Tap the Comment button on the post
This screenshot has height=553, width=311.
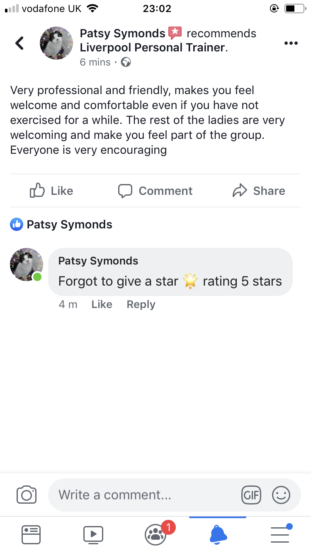[155, 191]
